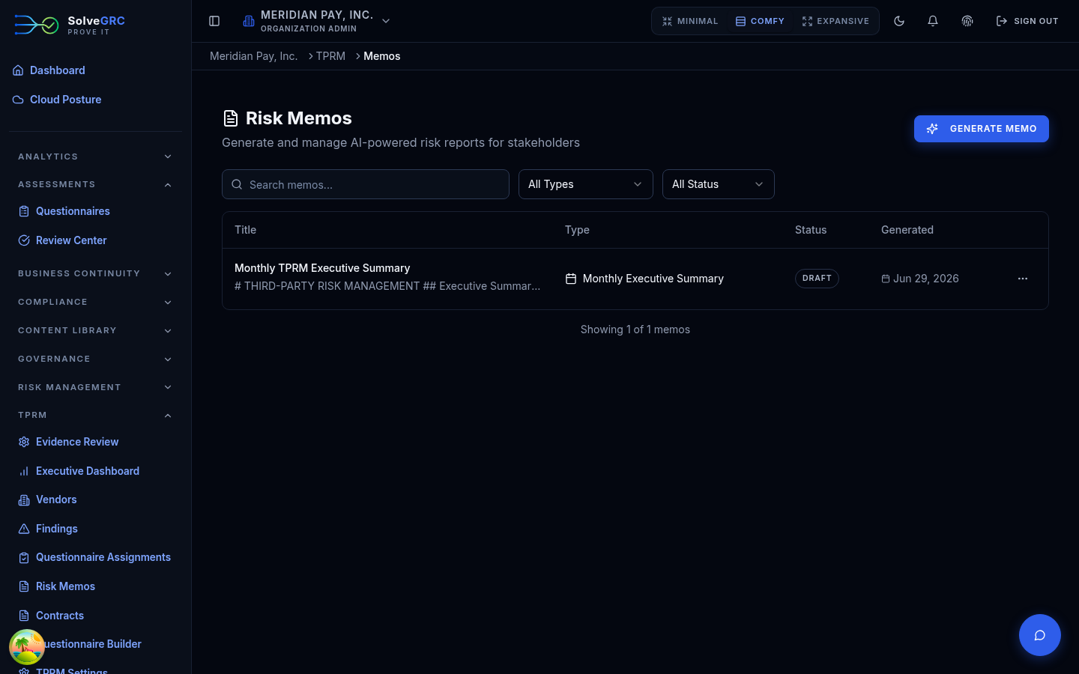Toggle dark mode moon icon

(x=899, y=21)
